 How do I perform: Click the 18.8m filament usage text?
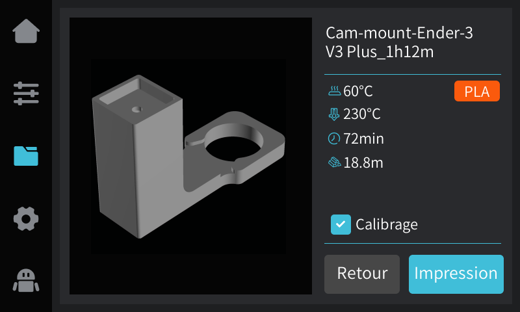(x=363, y=162)
